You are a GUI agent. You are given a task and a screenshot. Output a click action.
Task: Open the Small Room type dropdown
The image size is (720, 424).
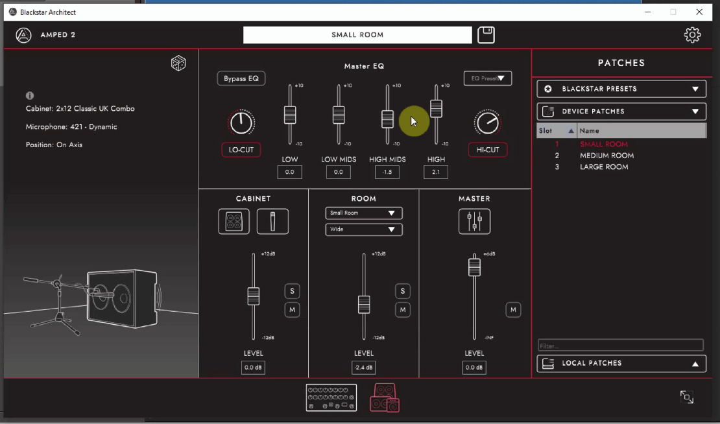[x=363, y=213]
